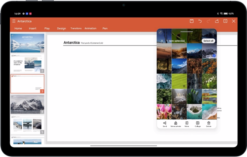Expand the floating gallery window to fullscreen
247x157 pixels.
tap(160, 32)
